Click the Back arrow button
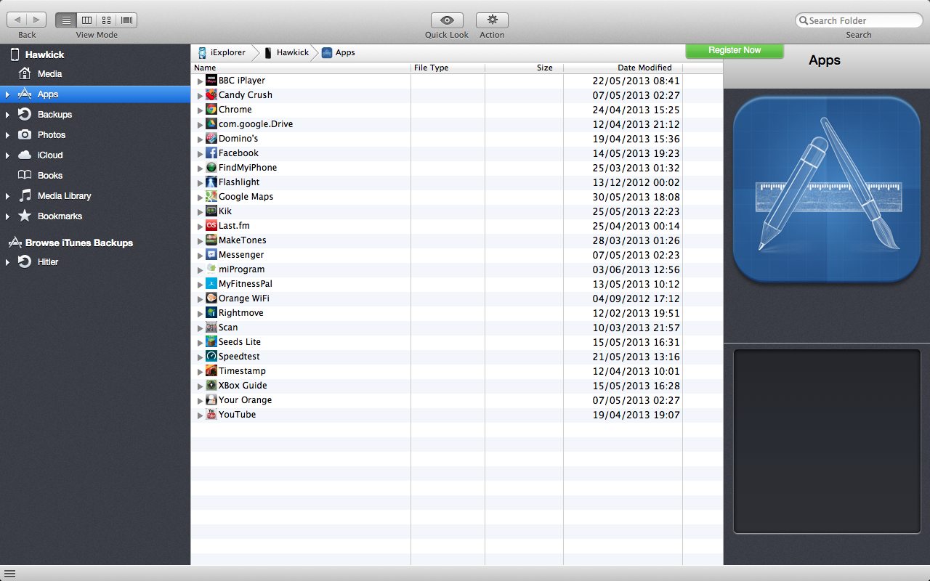Image resolution: width=930 pixels, height=581 pixels. point(17,20)
